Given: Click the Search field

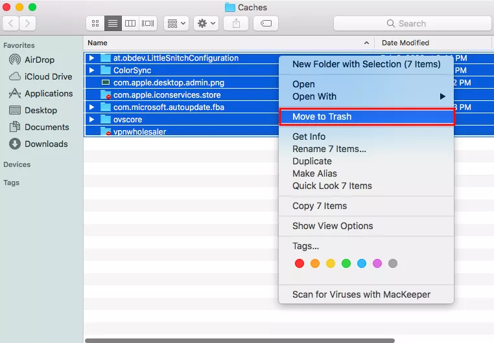Looking at the screenshot, I should 412,23.
